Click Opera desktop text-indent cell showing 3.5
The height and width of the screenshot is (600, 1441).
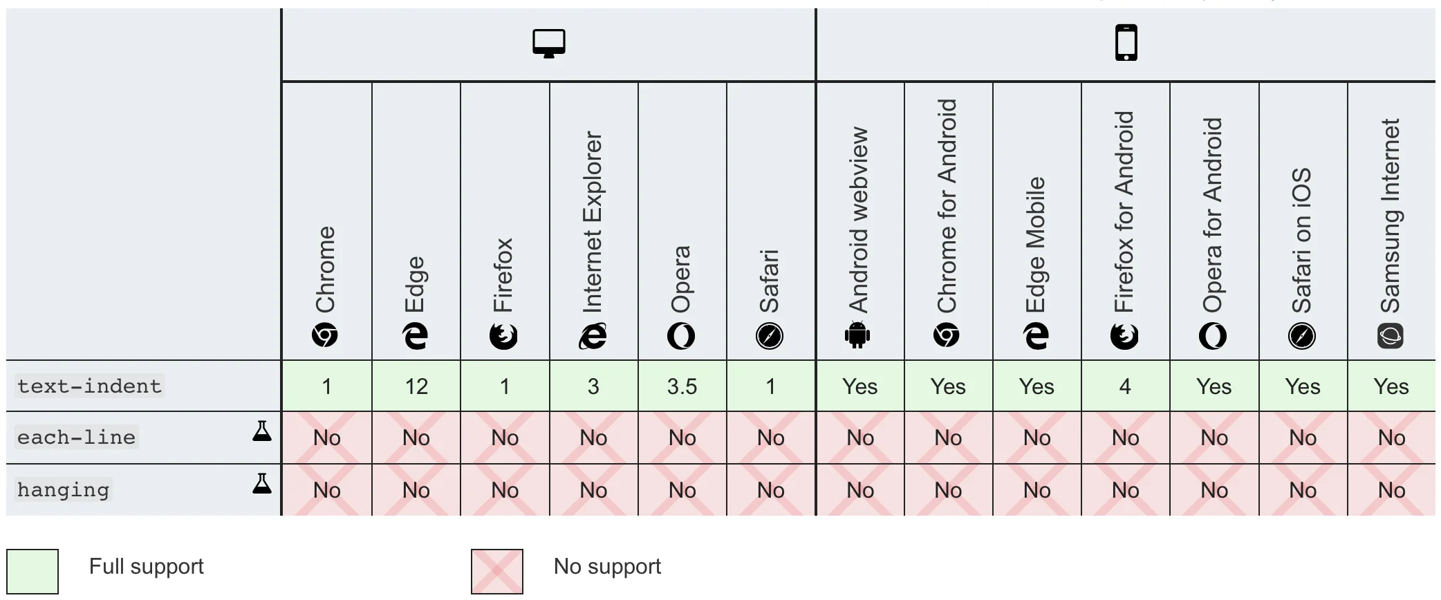(682, 386)
